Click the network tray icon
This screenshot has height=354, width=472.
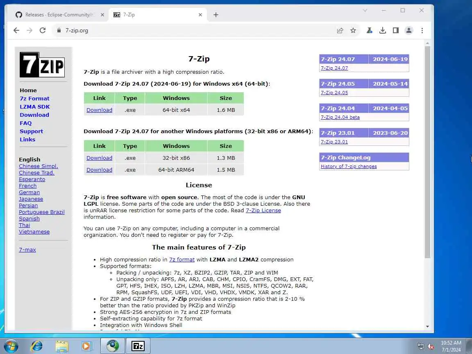pos(421,347)
